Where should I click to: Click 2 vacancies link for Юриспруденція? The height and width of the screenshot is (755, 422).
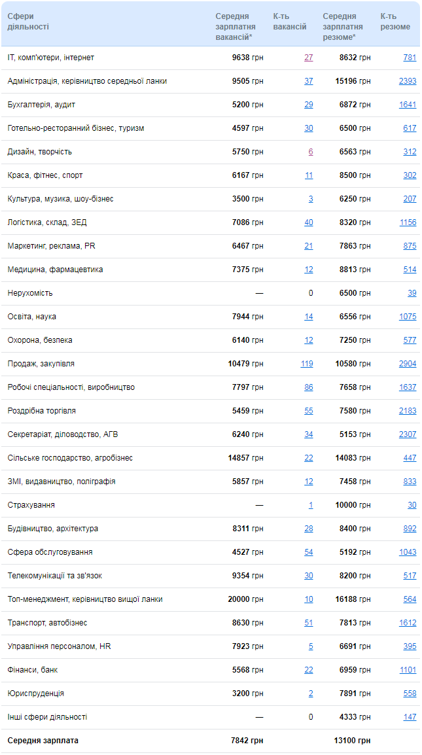coord(311,694)
